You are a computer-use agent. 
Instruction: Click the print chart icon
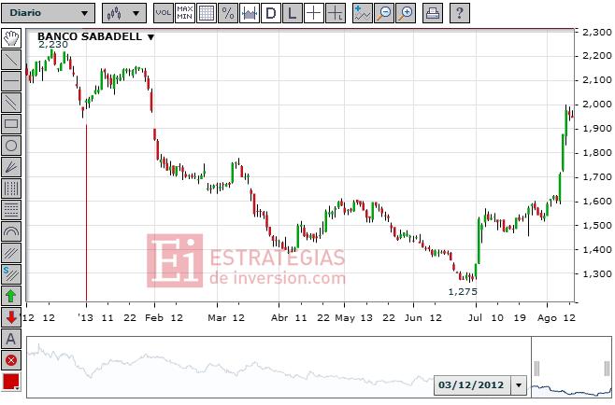tap(433, 13)
